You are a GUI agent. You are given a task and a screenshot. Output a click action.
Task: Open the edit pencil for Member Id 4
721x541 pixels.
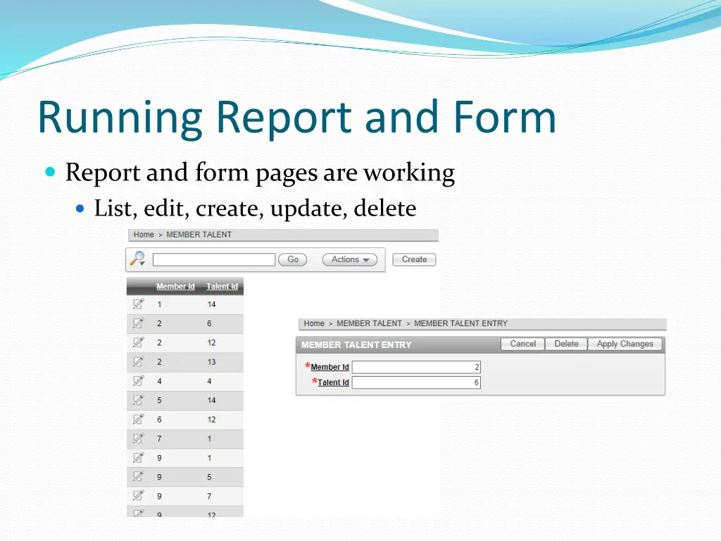[x=138, y=380]
